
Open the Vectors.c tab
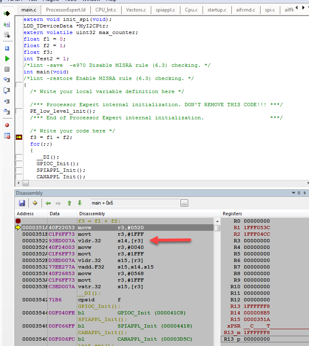136,10
